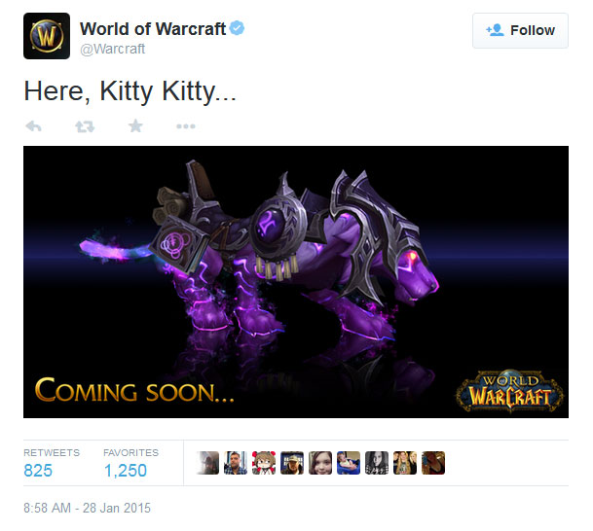Click the blue verified badge
Screen dimensions: 593x531
pyautogui.click(x=238, y=28)
